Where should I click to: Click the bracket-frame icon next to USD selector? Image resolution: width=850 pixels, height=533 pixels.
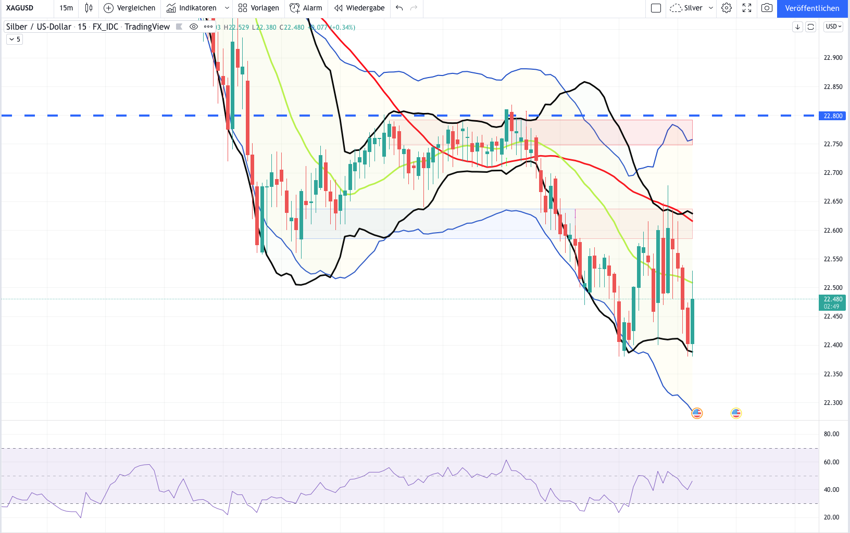[810, 27]
